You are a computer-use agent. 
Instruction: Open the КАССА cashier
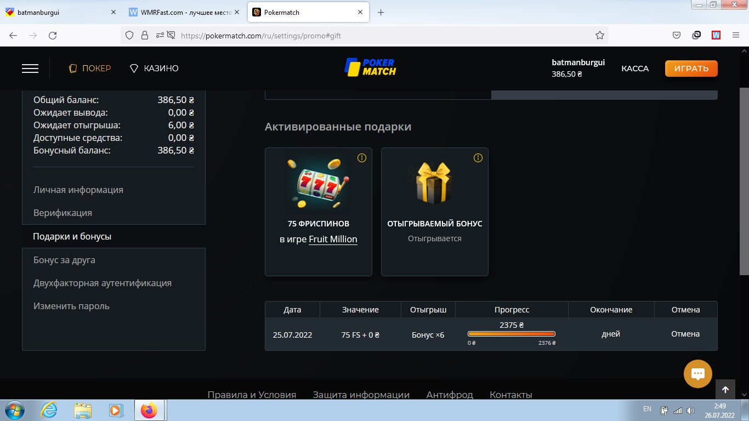click(x=635, y=69)
